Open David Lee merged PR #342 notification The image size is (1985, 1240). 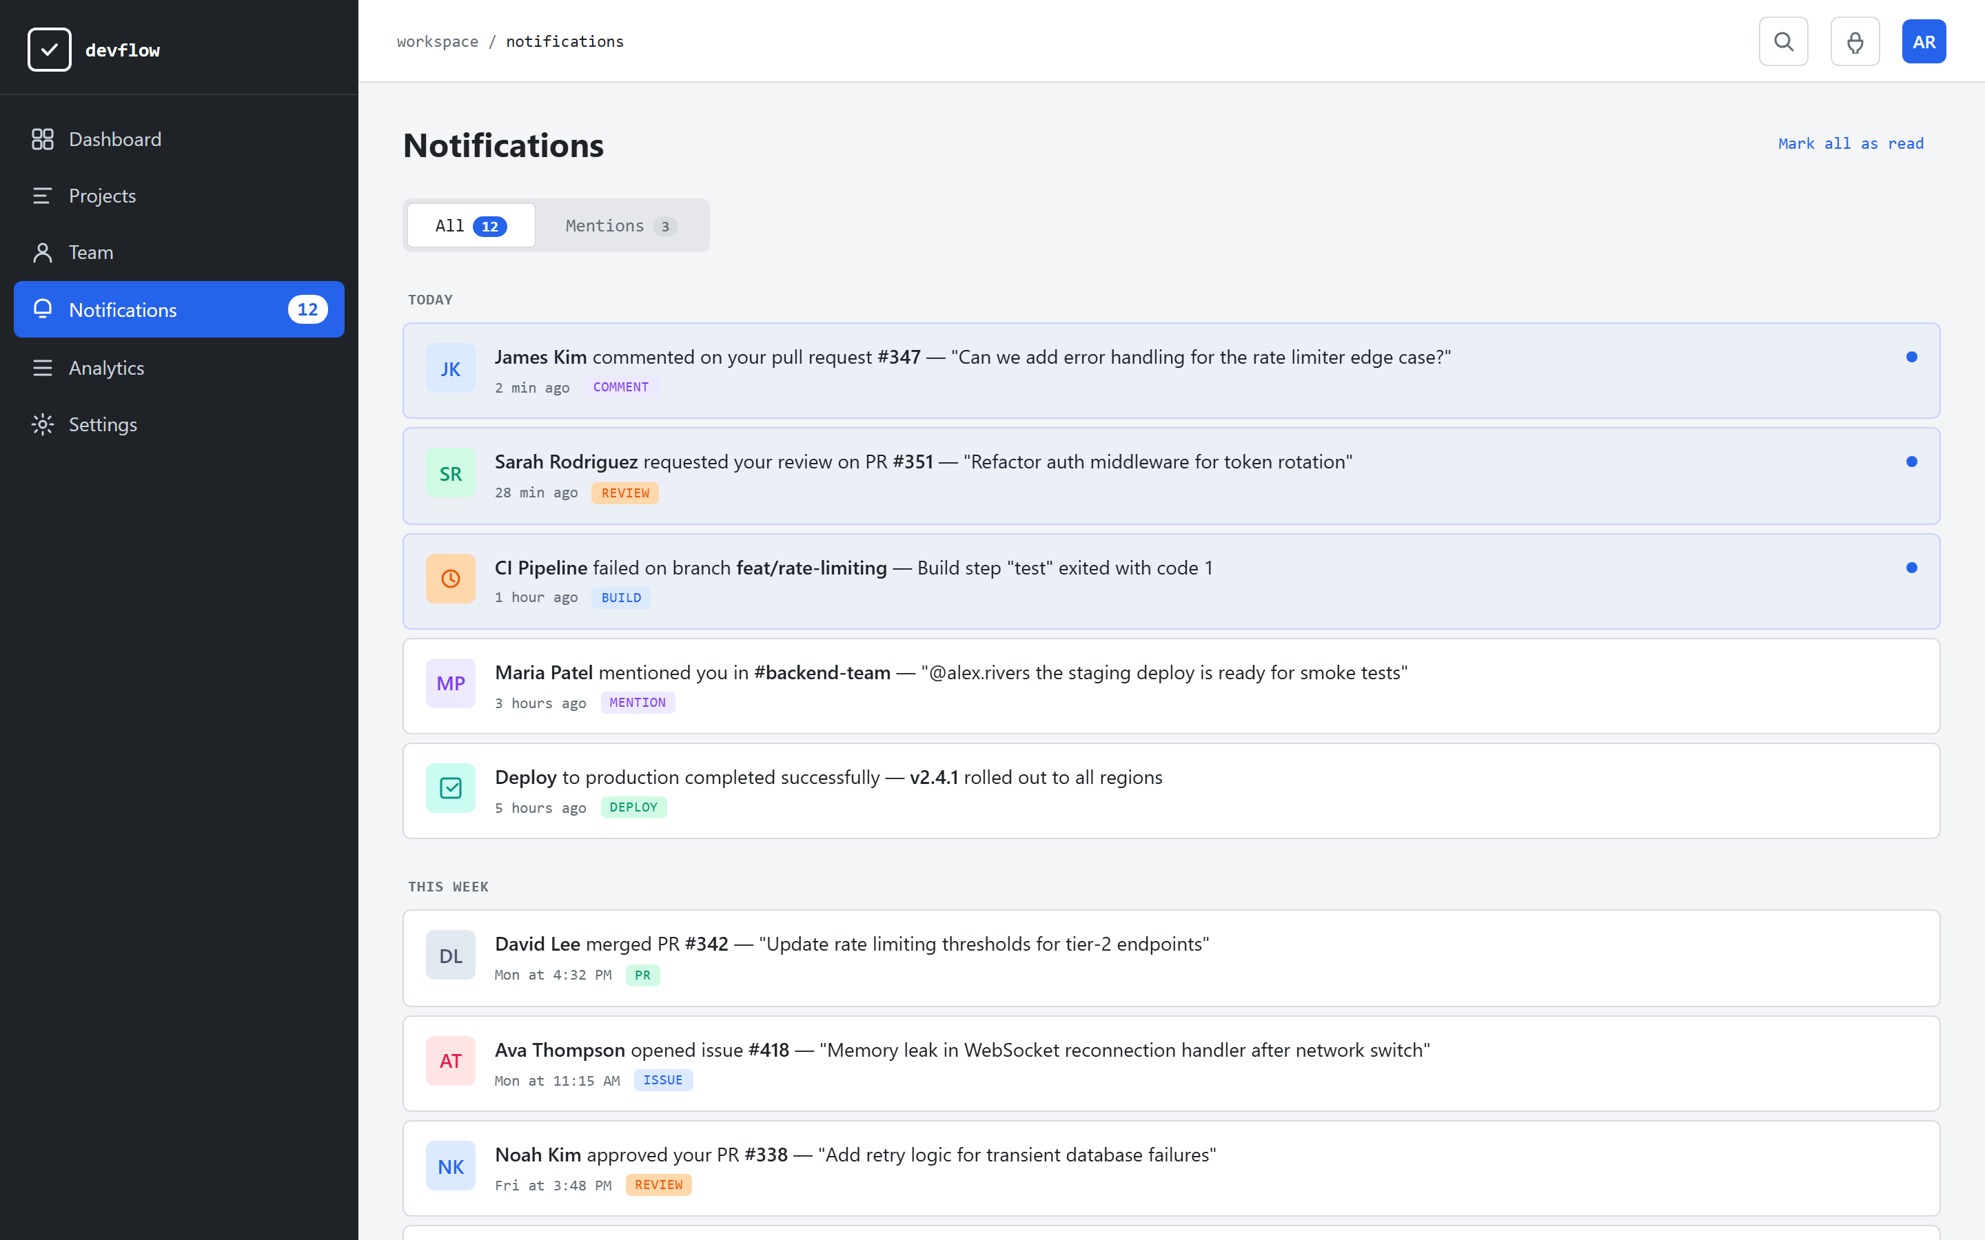1170,958
